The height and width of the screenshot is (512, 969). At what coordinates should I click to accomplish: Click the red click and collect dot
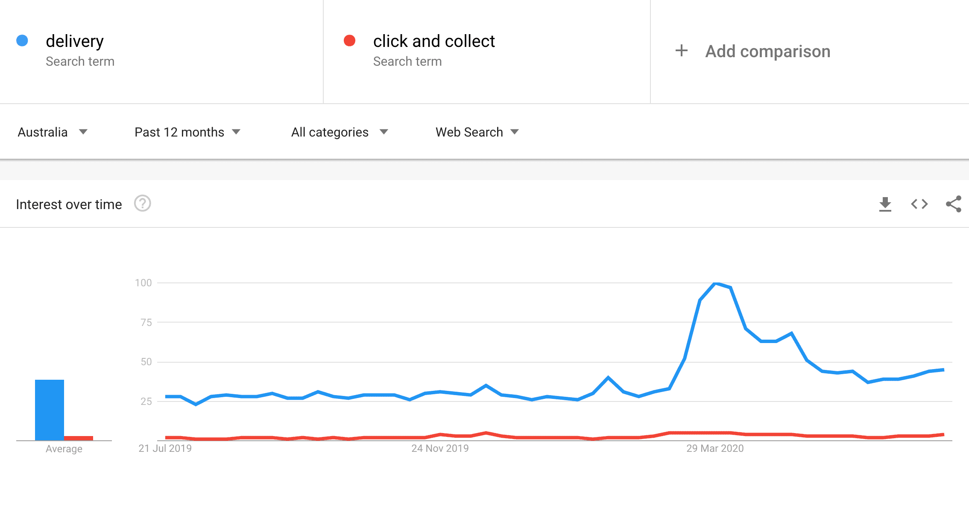(350, 41)
